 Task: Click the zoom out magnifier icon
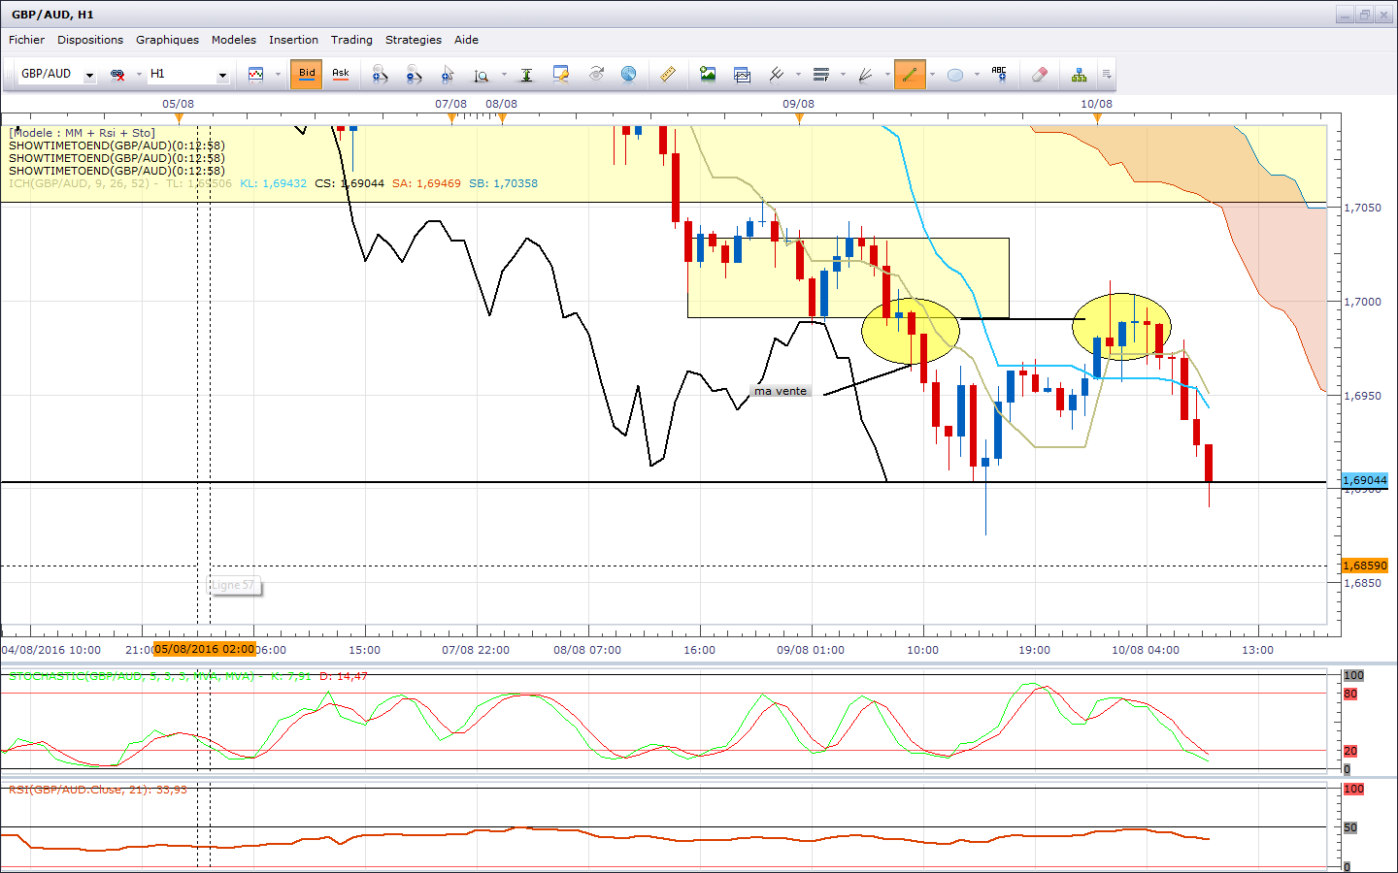pos(415,74)
